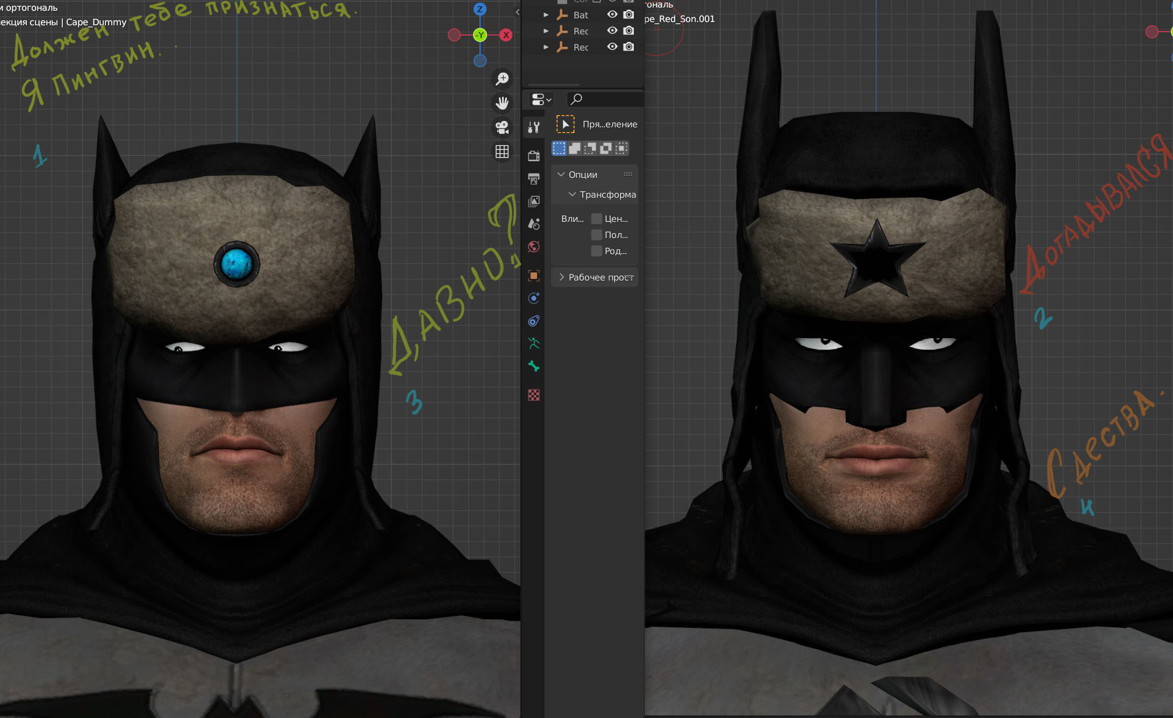Open the Bone properties green icon
This screenshot has width=1173, height=718.
tap(534, 367)
